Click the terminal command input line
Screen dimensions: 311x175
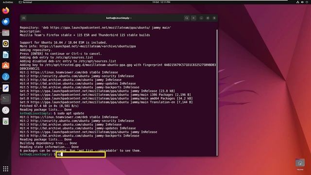[81, 155]
